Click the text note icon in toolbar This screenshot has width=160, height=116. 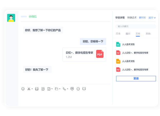coord(43,89)
